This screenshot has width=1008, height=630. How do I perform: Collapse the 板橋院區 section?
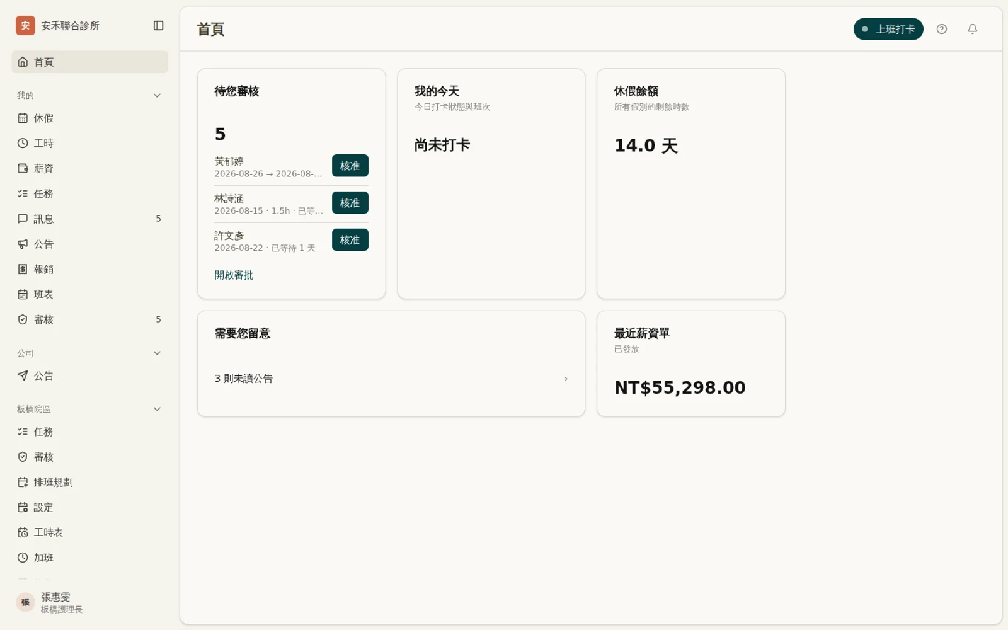[x=157, y=409]
